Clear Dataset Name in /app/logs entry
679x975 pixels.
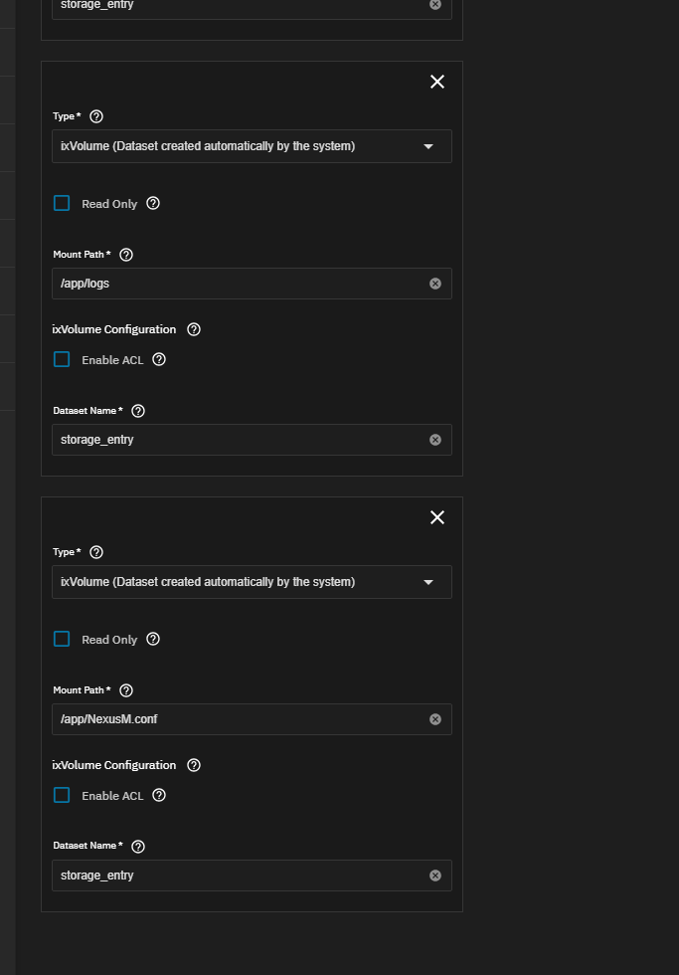click(x=435, y=440)
